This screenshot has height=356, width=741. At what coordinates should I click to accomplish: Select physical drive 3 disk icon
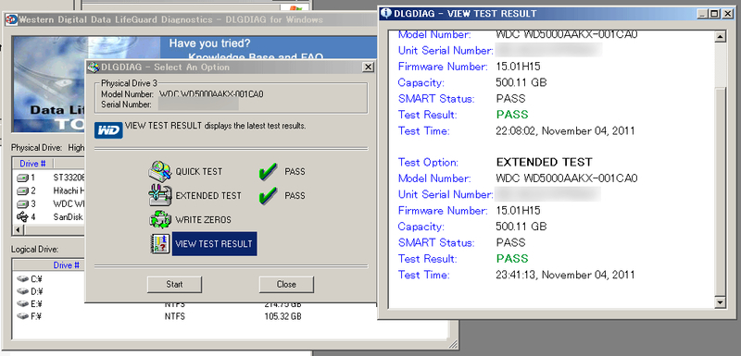tap(22, 204)
